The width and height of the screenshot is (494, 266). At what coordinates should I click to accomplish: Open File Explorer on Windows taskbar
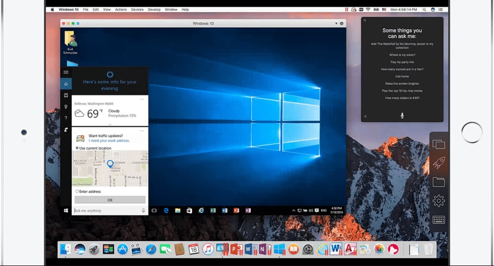tap(178, 211)
